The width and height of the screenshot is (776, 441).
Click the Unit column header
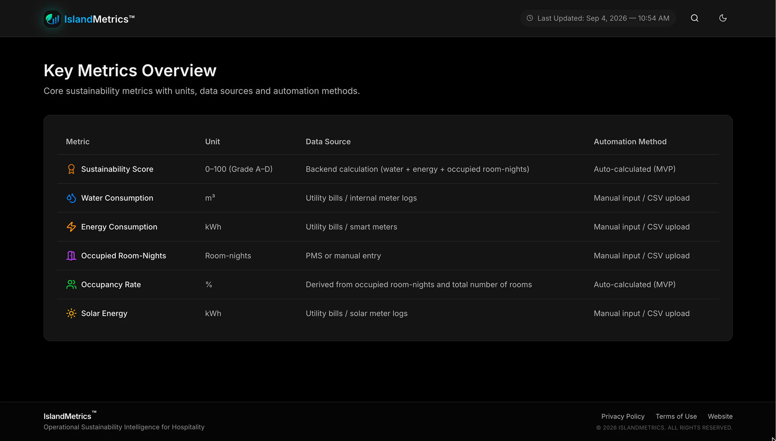click(x=213, y=142)
